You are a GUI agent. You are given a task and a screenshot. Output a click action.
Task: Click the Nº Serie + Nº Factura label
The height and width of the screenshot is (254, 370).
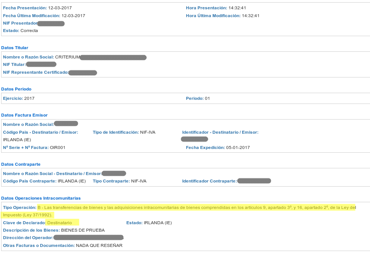click(26, 147)
